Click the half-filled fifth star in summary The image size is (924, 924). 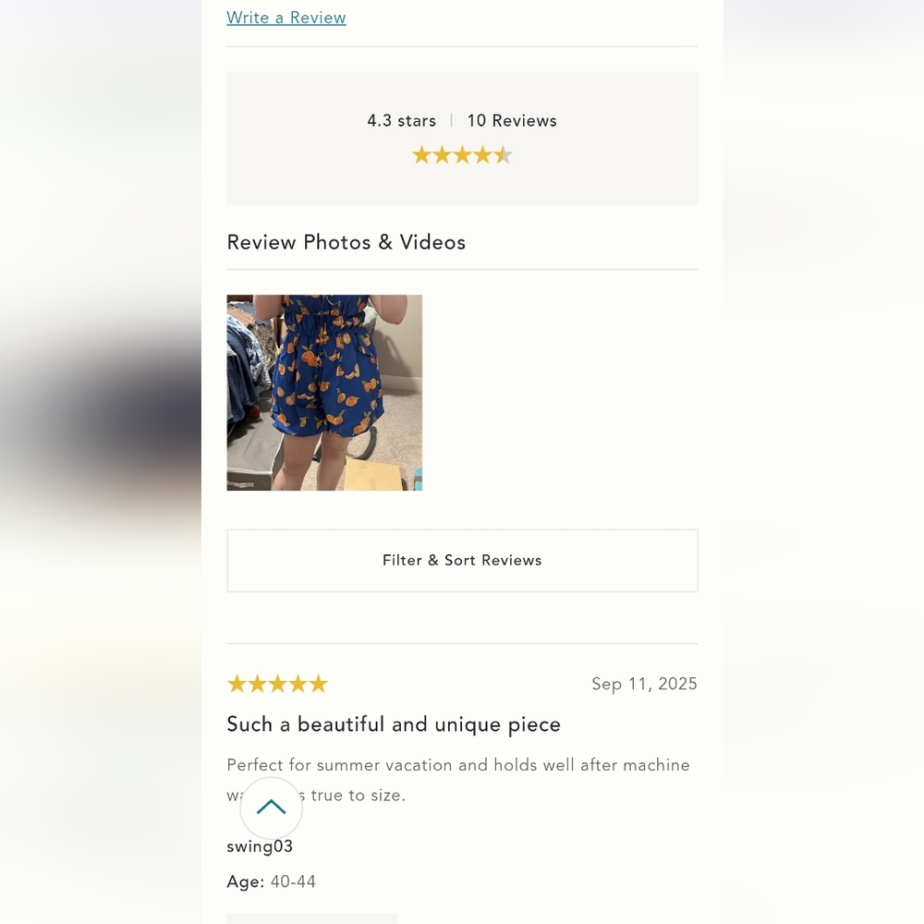point(503,155)
